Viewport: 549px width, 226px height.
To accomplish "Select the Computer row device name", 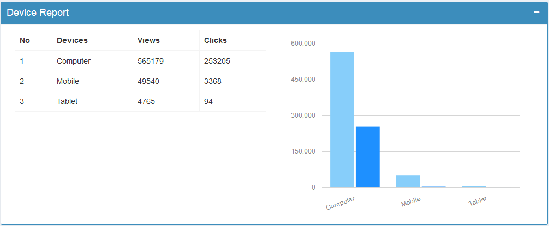I will click(x=74, y=61).
